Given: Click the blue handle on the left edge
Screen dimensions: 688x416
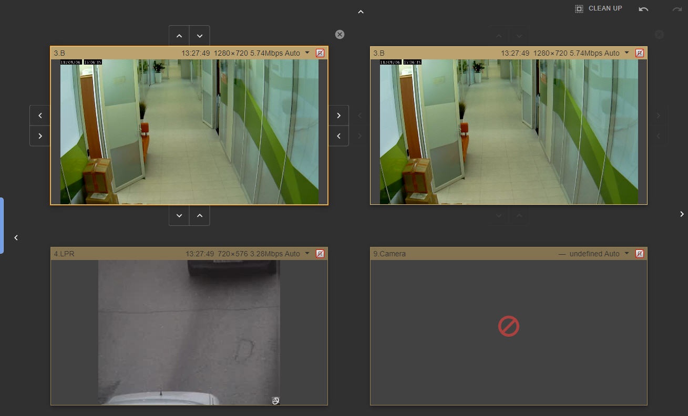Looking at the screenshot, I should click(x=2, y=225).
